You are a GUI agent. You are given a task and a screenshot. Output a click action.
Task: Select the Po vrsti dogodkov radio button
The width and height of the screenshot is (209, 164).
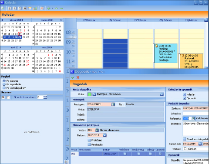pyautogui.click(x=4, y=88)
